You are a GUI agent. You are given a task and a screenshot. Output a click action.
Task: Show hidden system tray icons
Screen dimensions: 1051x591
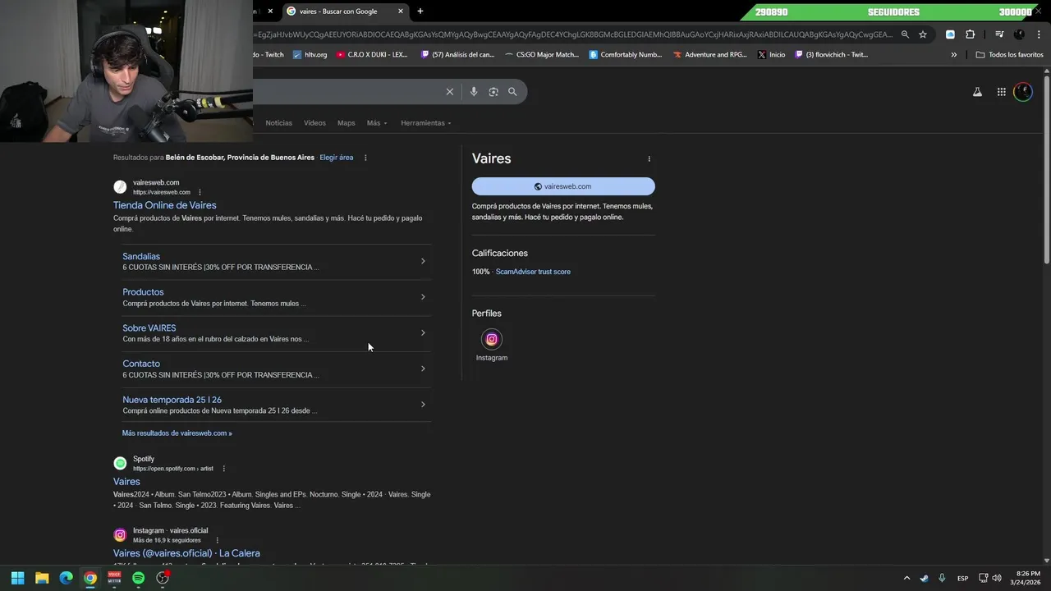pyautogui.click(x=906, y=578)
